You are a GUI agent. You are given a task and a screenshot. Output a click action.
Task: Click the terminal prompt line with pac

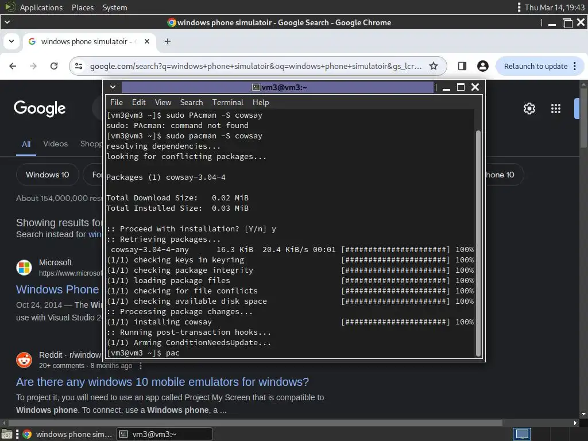[143, 353]
